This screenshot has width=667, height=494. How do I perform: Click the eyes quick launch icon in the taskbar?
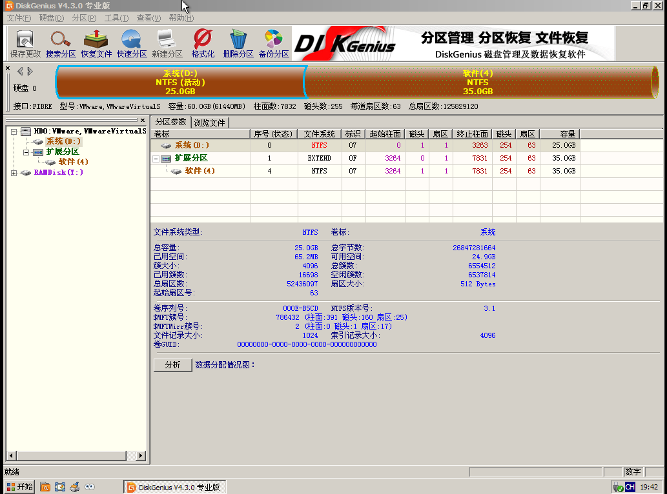pyautogui.click(x=90, y=487)
